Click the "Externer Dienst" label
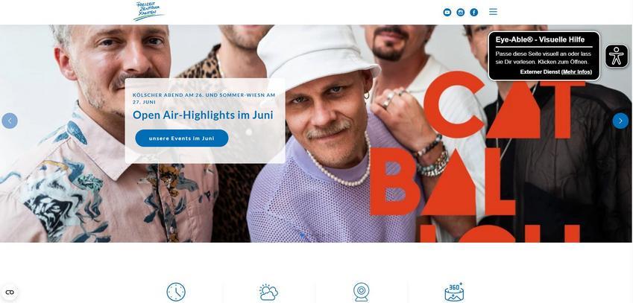The image size is (633, 303). click(x=540, y=71)
